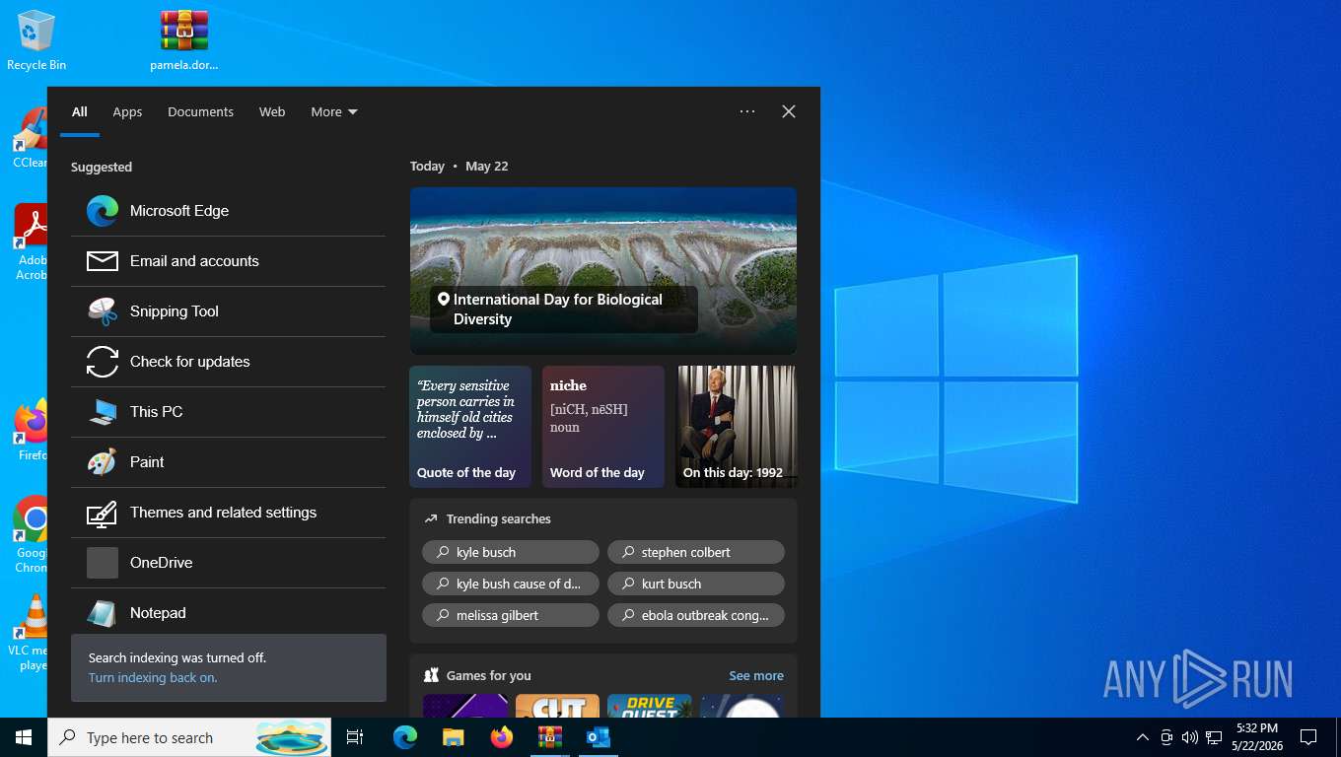Click the Type here to search box
The width and height of the screenshot is (1341, 757).
pos(189,737)
